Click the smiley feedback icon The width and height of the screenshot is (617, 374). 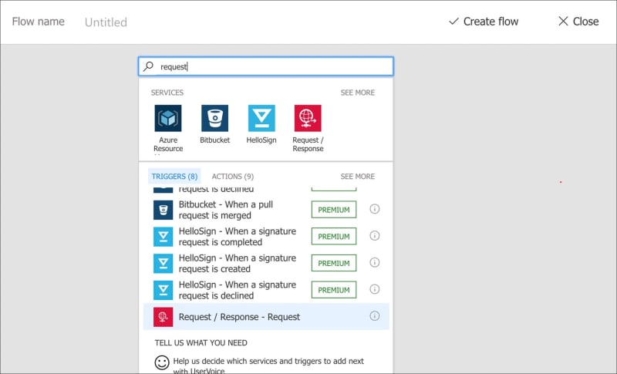[x=162, y=362]
